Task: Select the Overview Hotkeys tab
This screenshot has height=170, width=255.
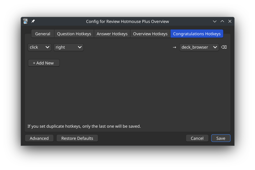Action: (150, 34)
